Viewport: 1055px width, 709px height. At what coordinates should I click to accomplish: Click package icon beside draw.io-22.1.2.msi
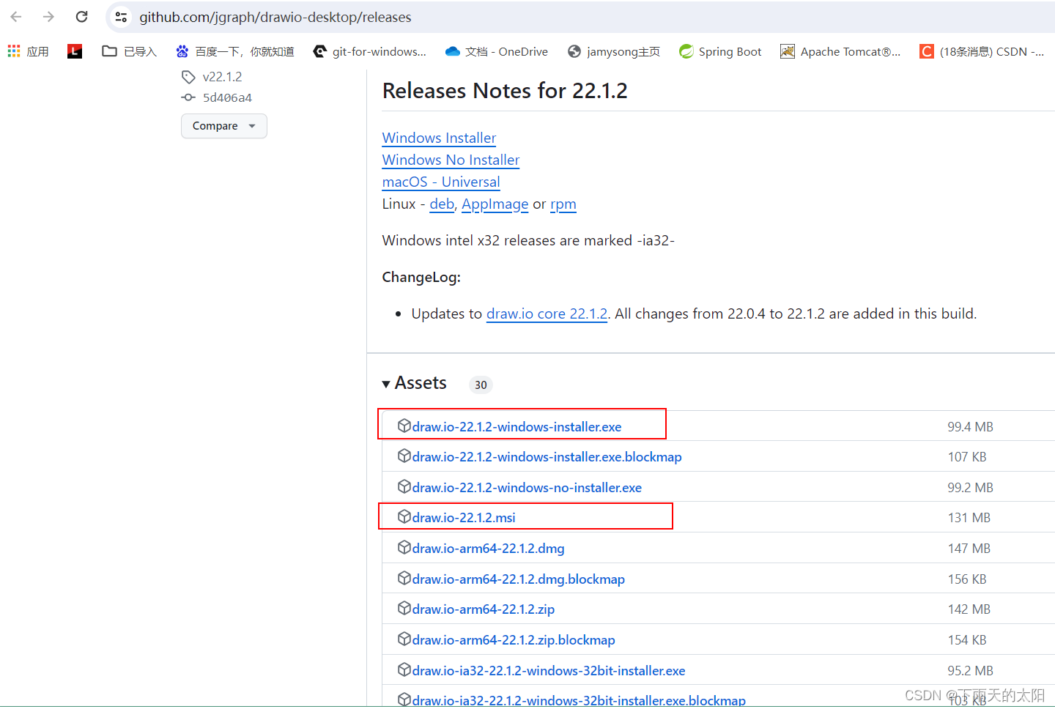tap(404, 516)
